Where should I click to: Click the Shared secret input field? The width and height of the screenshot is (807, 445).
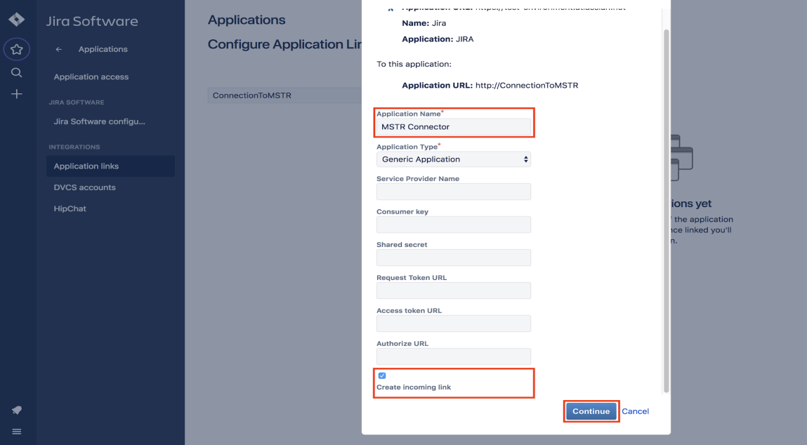click(x=454, y=258)
